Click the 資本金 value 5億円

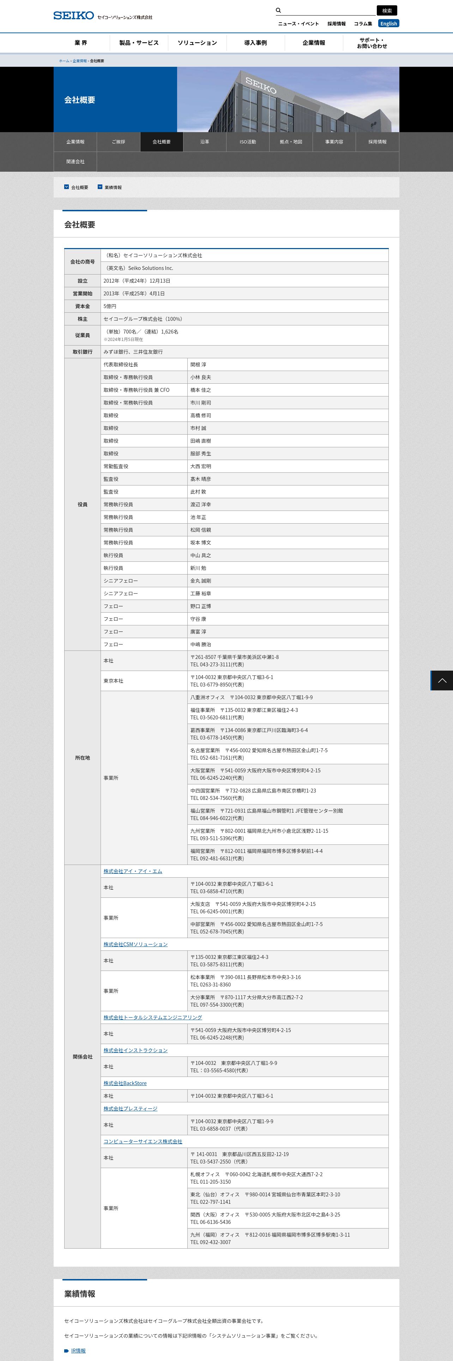[110, 306]
